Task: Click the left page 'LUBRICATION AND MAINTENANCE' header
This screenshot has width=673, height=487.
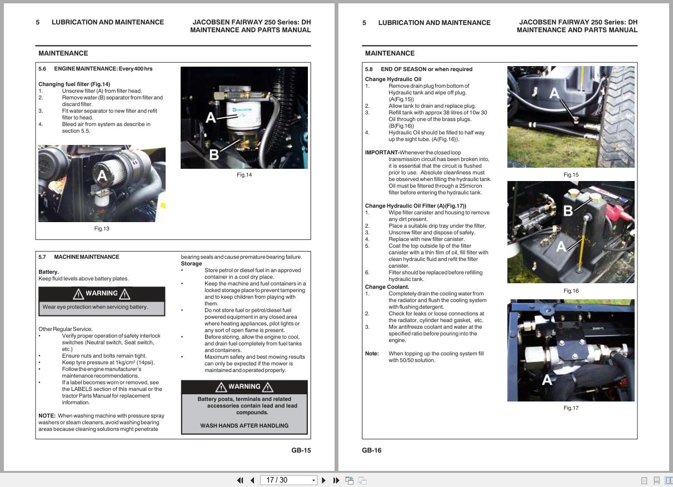Action: pos(108,22)
